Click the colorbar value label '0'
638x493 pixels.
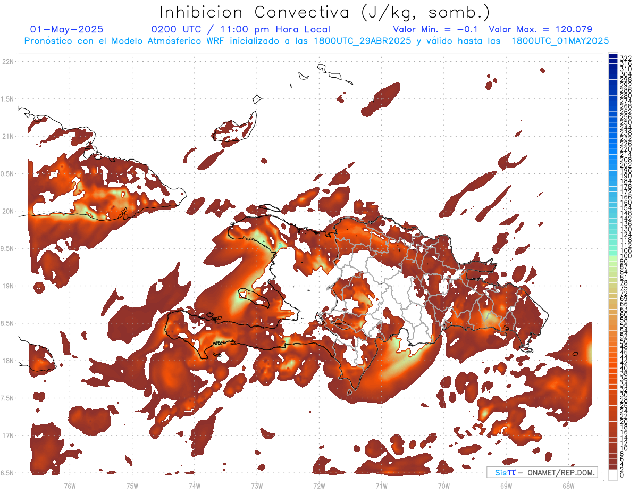[x=622, y=475]
